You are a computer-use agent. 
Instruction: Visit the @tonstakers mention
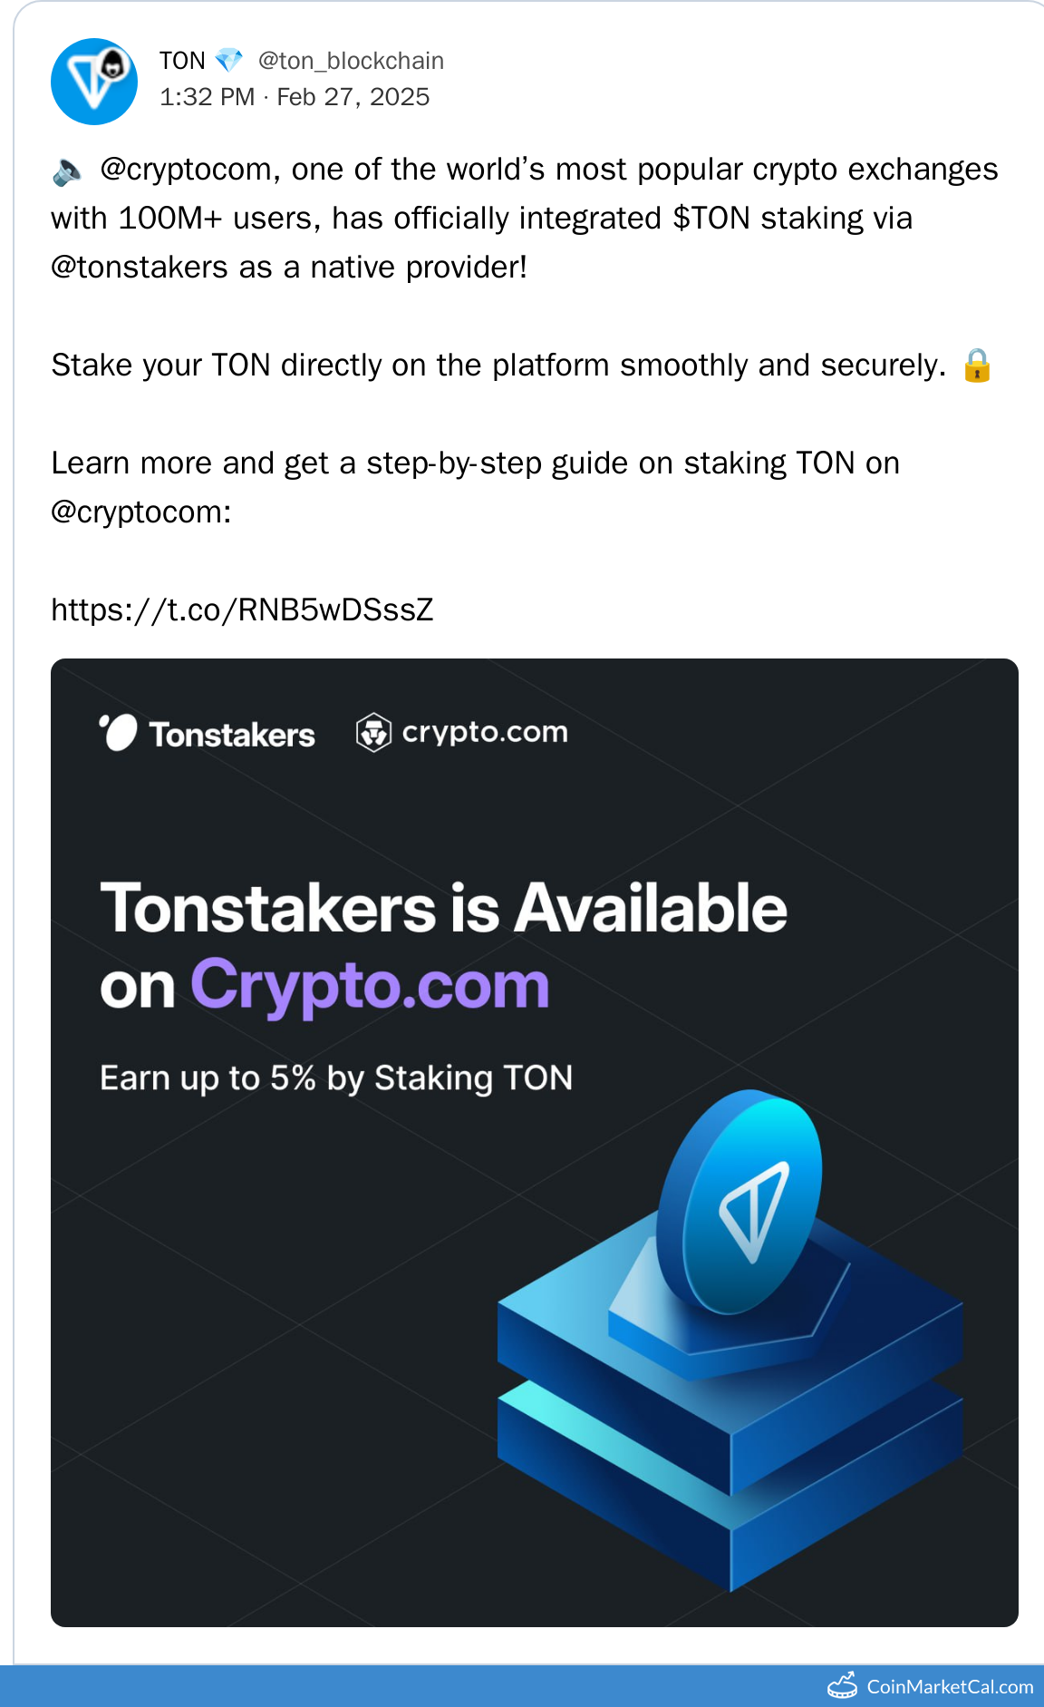click(140, 268)
